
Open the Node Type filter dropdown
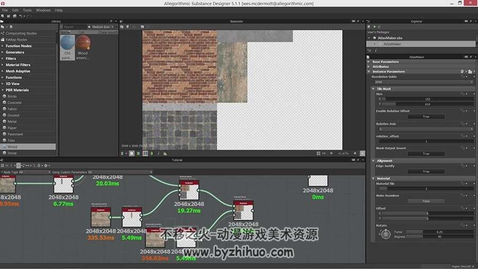click(x=26, y=172)
